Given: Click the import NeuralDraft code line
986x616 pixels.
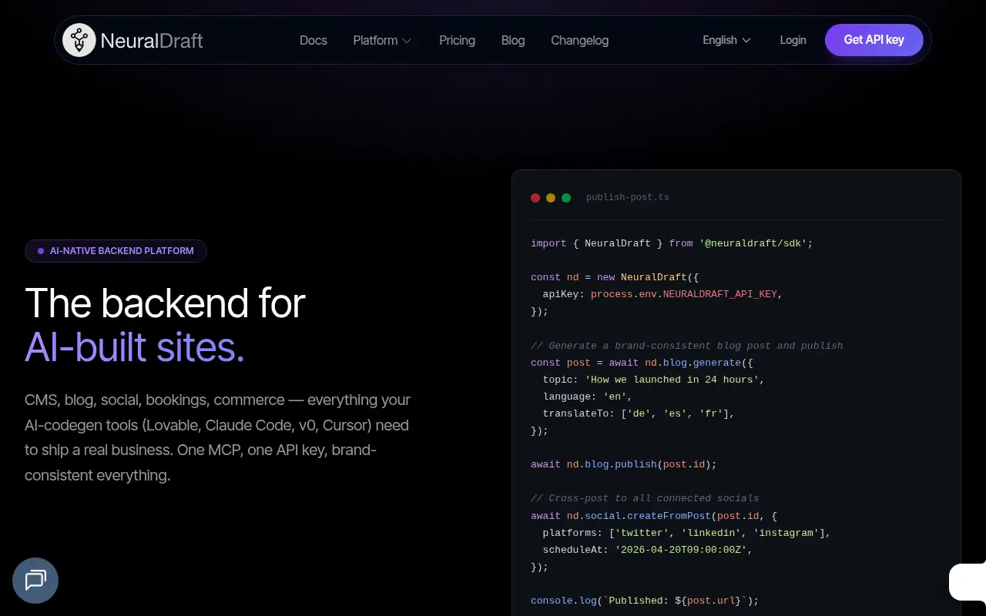Looking at the screenshot, I should 672,243.
